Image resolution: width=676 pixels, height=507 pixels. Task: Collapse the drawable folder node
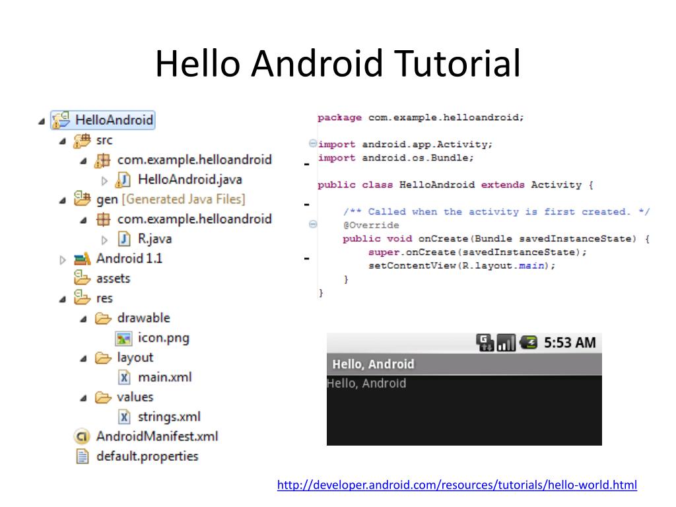pyautogui.click(x=84, y=320)
